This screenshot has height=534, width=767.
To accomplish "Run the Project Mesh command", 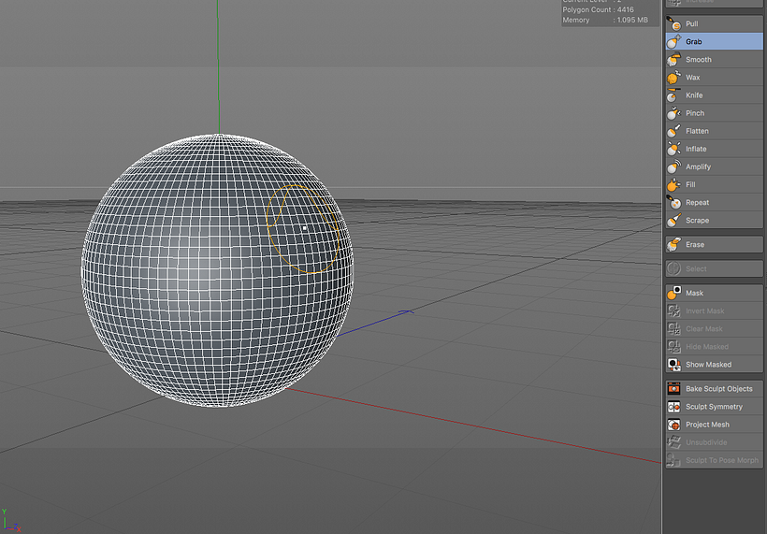I will pos(714,425).
